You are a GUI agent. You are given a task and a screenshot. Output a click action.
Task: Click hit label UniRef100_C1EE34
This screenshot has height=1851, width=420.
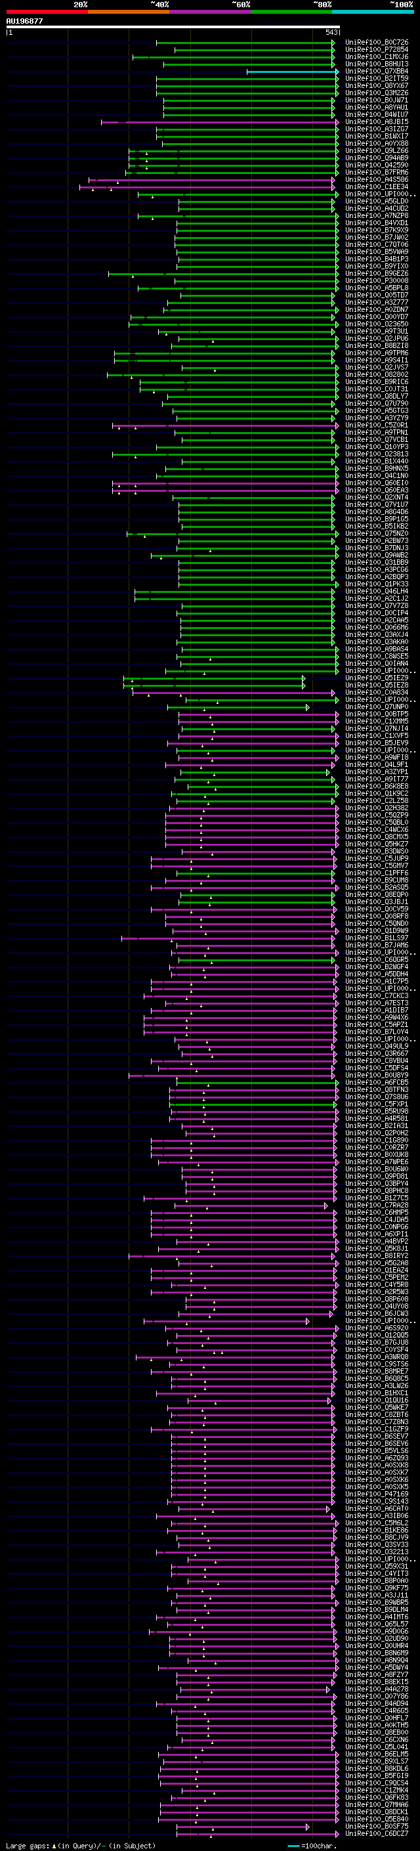click(377, 187)
